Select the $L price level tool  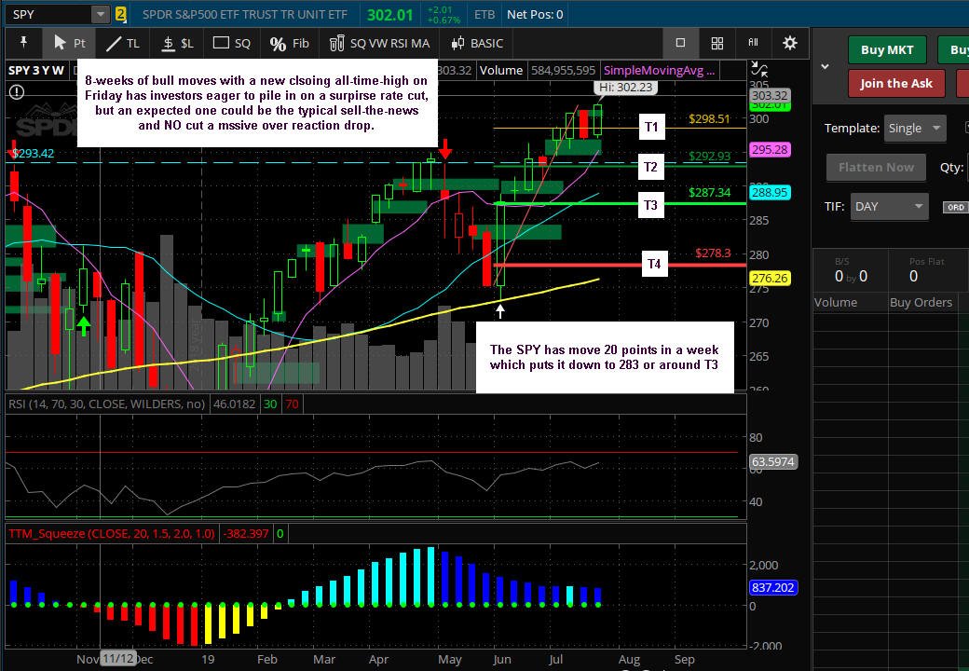point(177,43)
